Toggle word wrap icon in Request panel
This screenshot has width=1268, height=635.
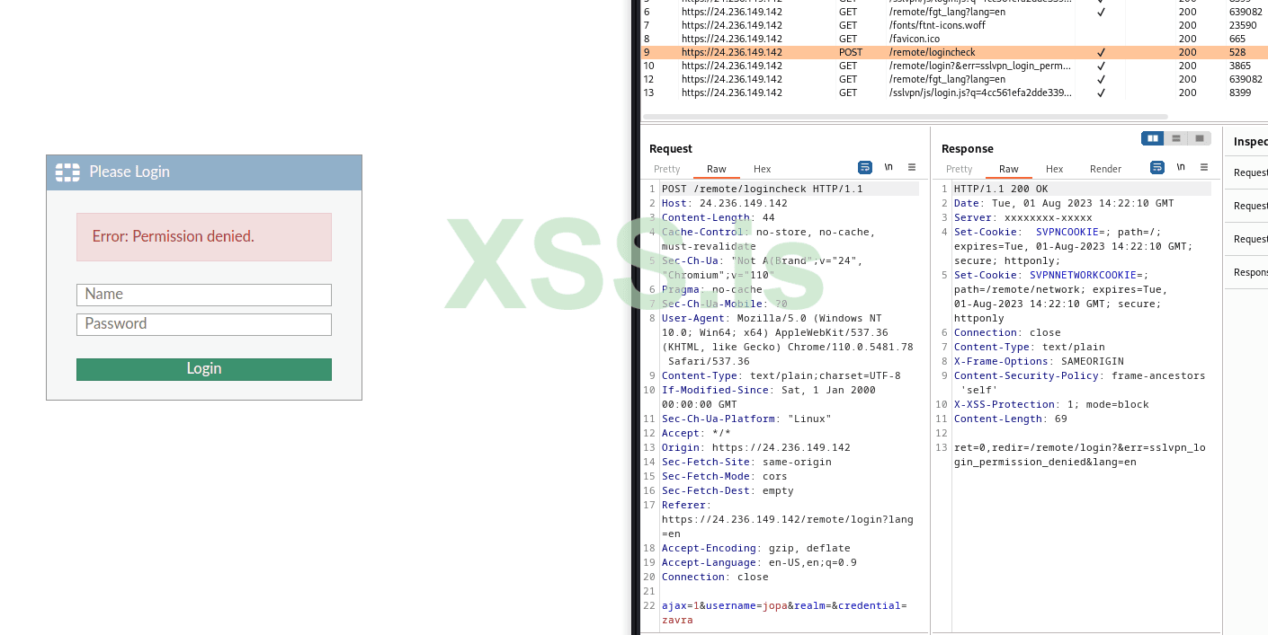tap(865, 167)
